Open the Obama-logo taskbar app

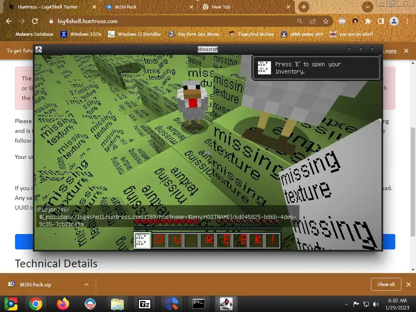90,304
